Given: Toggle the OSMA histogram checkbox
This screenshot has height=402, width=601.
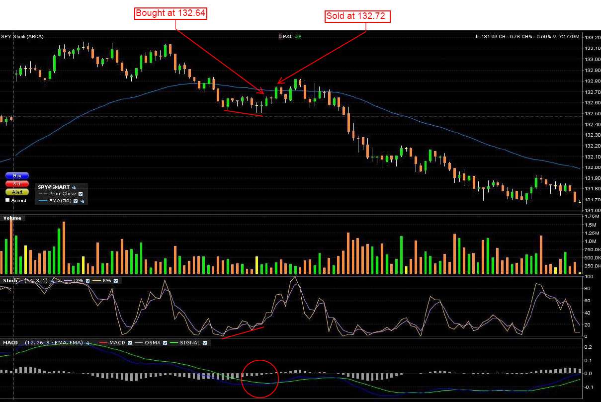Looking at the screenshot, I should [164, 343].
